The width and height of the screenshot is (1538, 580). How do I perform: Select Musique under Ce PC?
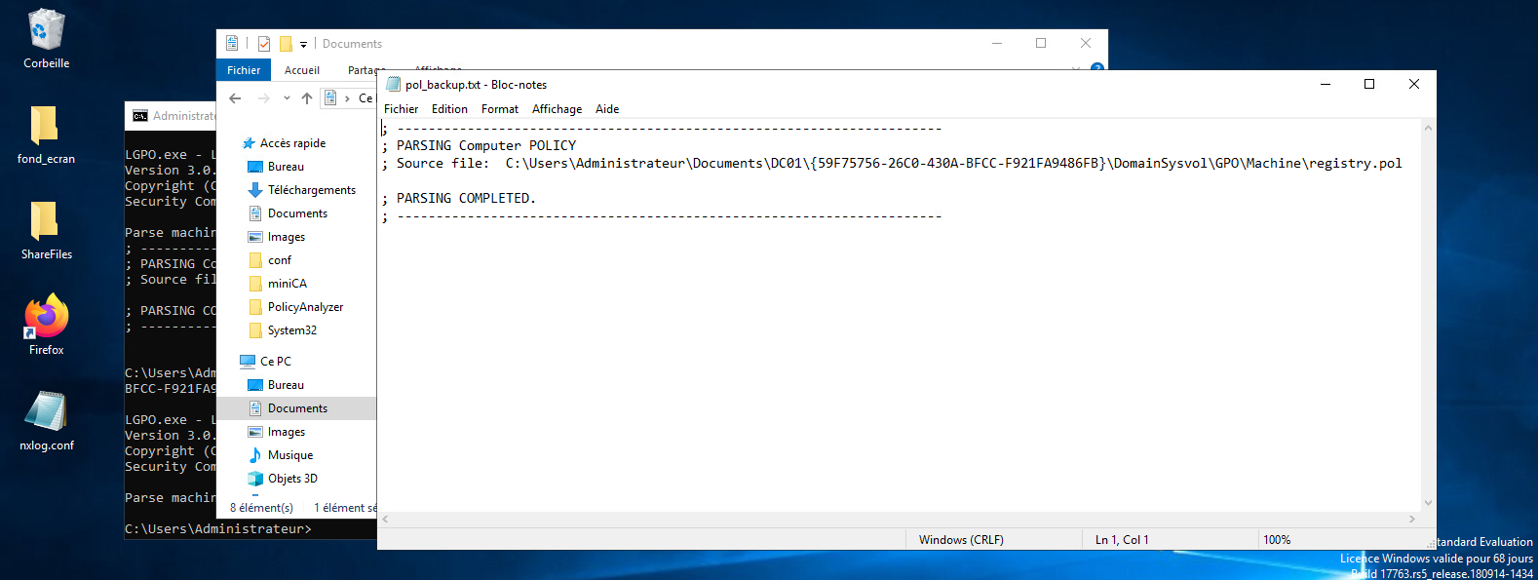[x=290, y=455]
